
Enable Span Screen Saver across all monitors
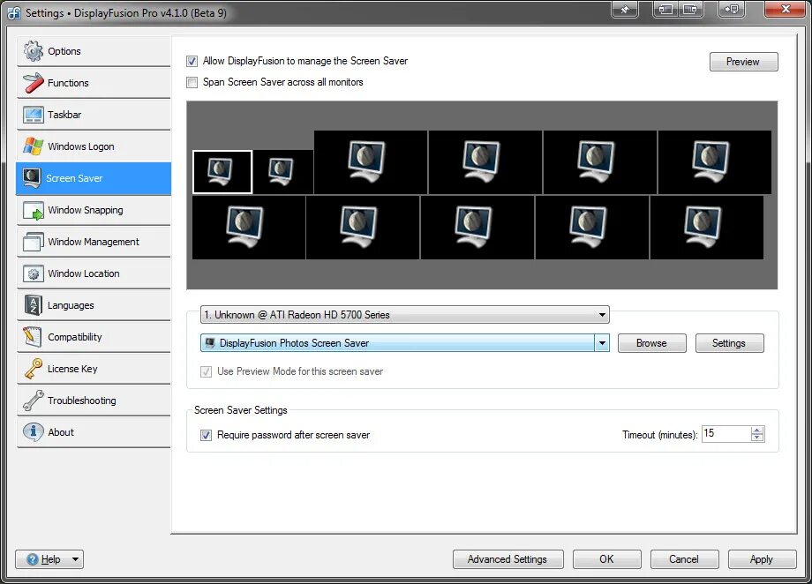pos(192,82)
